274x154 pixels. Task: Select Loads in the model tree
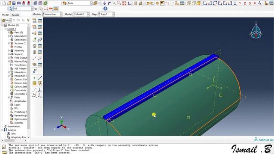(x=17, y=105)
